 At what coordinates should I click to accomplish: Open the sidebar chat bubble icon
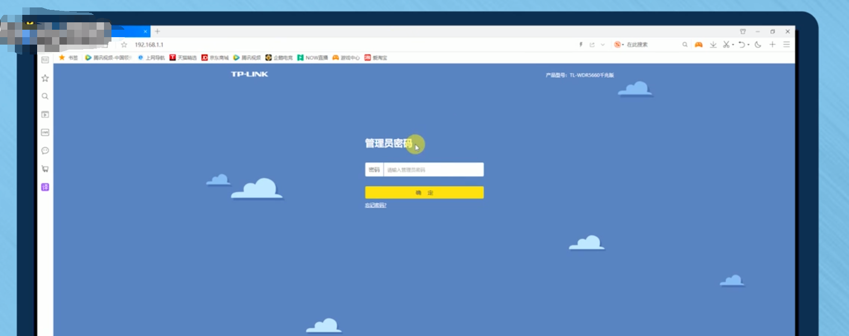[45, 151]
